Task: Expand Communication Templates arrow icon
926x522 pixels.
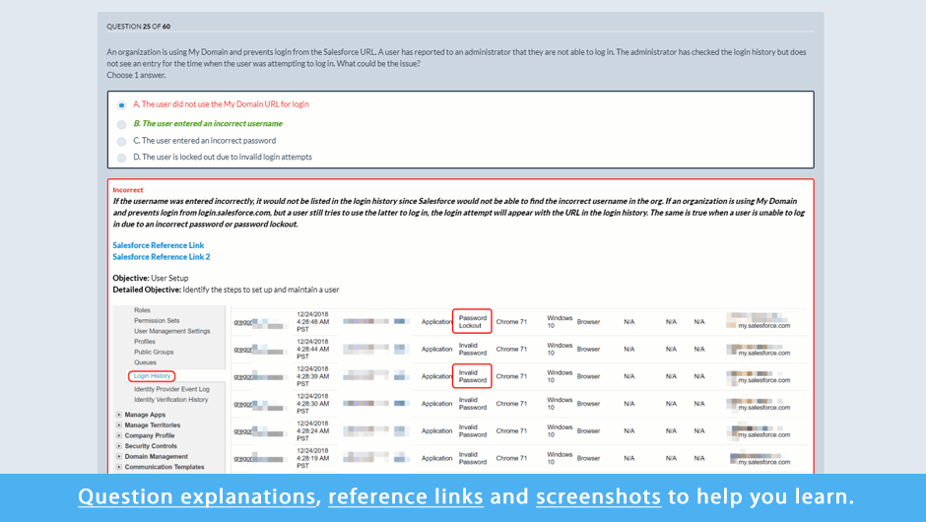Action: (x=119, y=468)
